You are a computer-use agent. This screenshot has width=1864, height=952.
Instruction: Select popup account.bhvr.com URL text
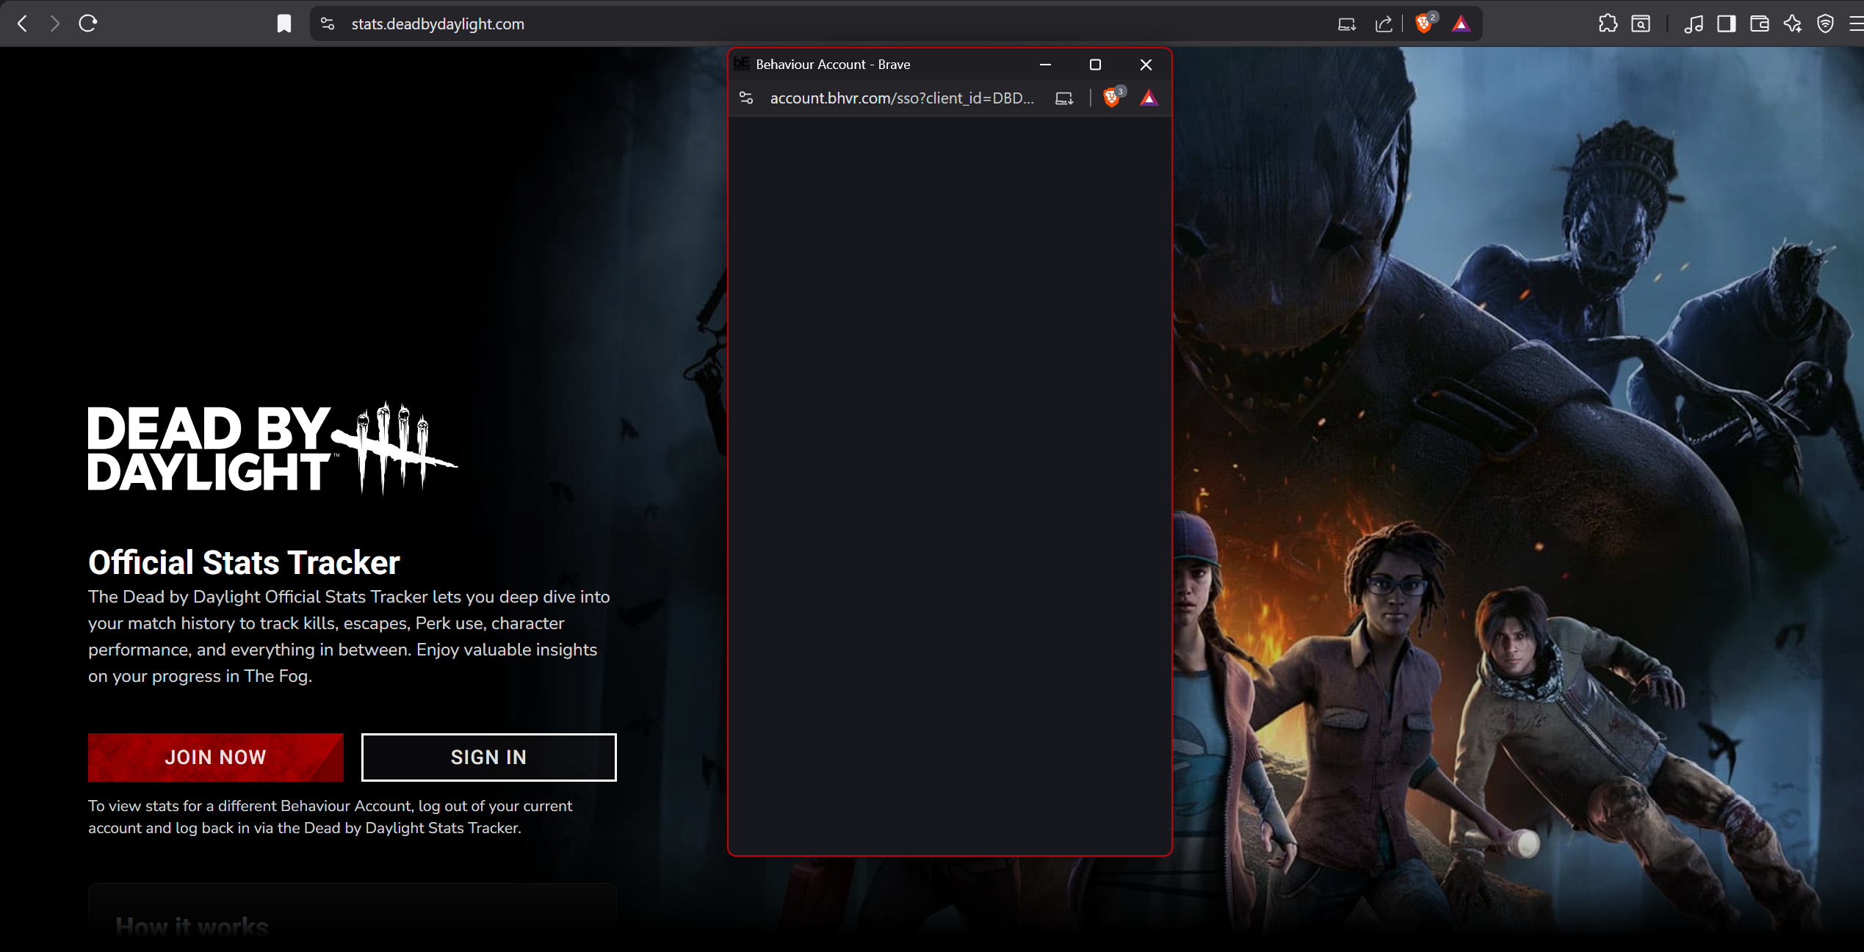[x=902, y=98]
